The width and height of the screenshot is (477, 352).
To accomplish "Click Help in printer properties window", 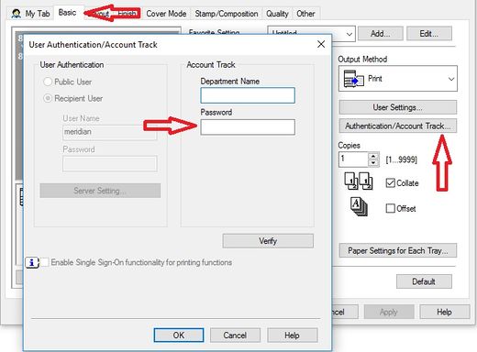I will click(445, 312).
